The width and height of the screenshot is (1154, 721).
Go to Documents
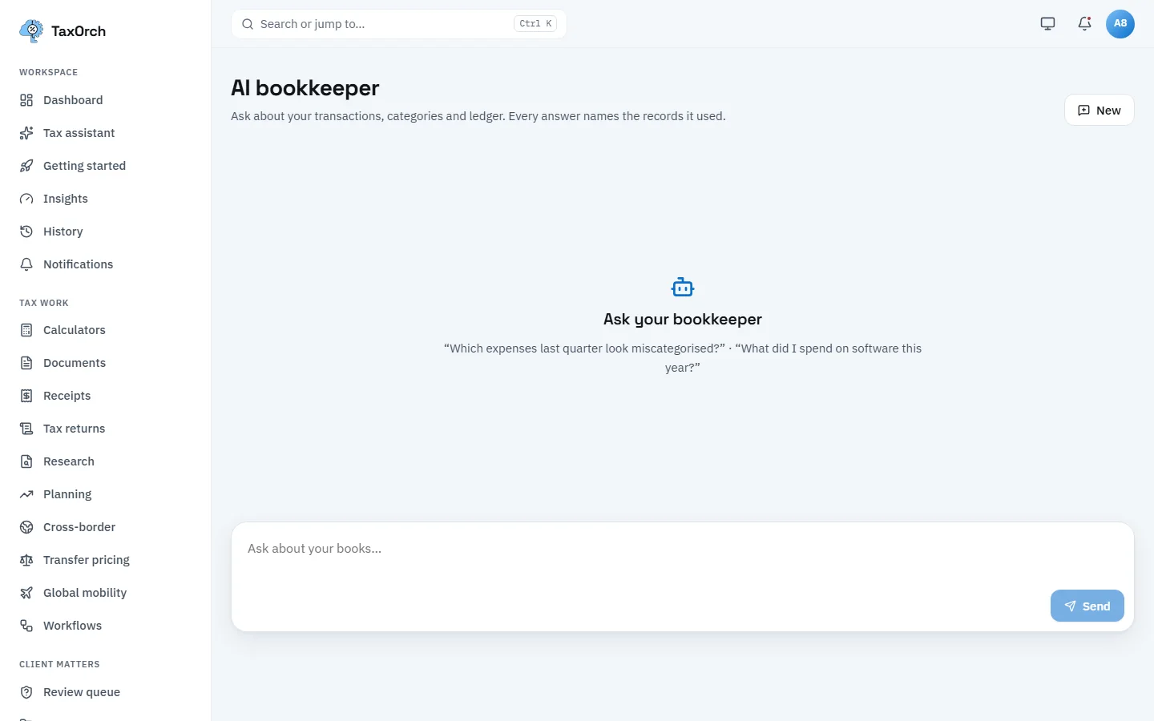coord(105,363)
